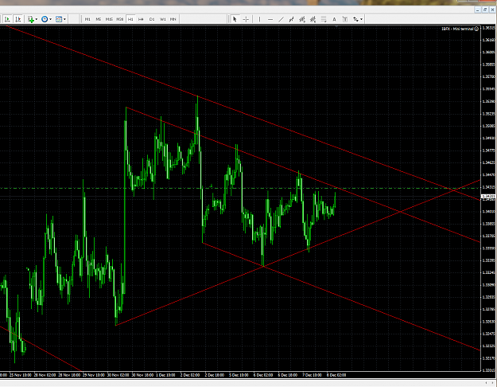Image resolution: width=497 pixels, height=387 pixels.
Task: Select the H1 timeframe button
Action: tap(130, 19)
